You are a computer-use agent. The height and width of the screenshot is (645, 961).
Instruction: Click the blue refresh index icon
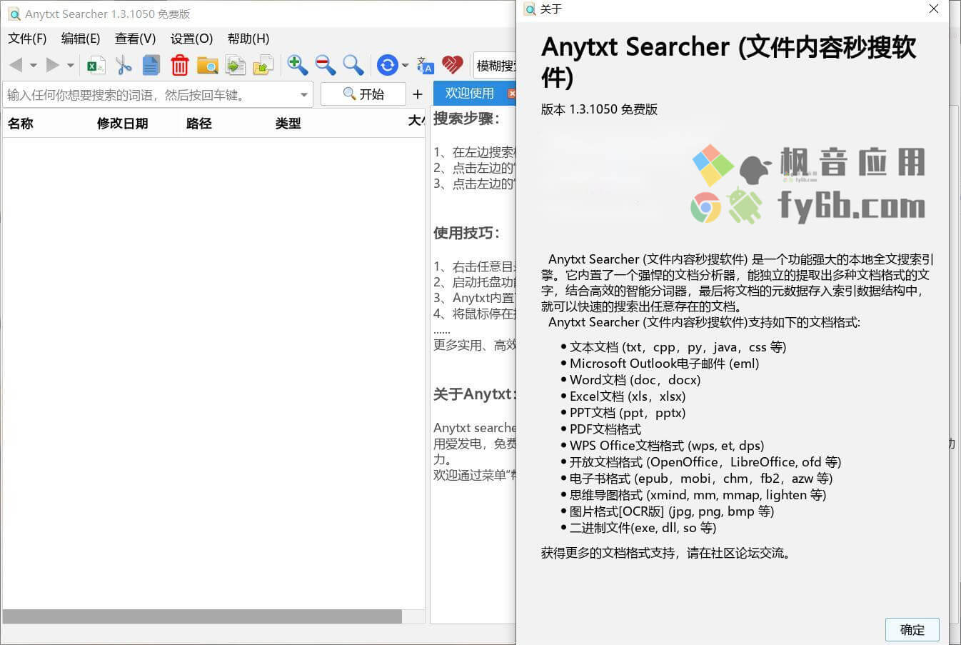point(387,66)
